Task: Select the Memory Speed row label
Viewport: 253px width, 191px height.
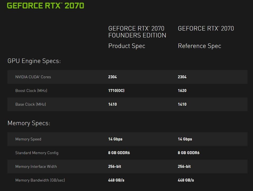Action: tap(28, 139)
